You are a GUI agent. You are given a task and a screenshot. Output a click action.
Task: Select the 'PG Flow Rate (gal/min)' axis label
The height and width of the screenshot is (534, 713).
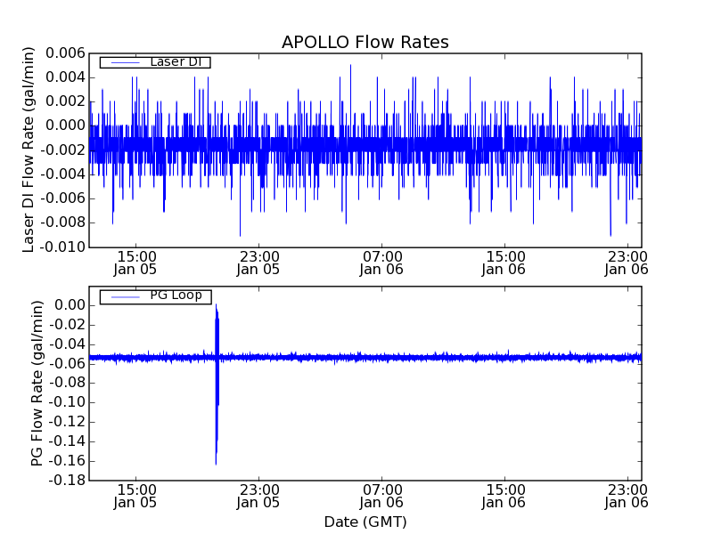point(37,384)
